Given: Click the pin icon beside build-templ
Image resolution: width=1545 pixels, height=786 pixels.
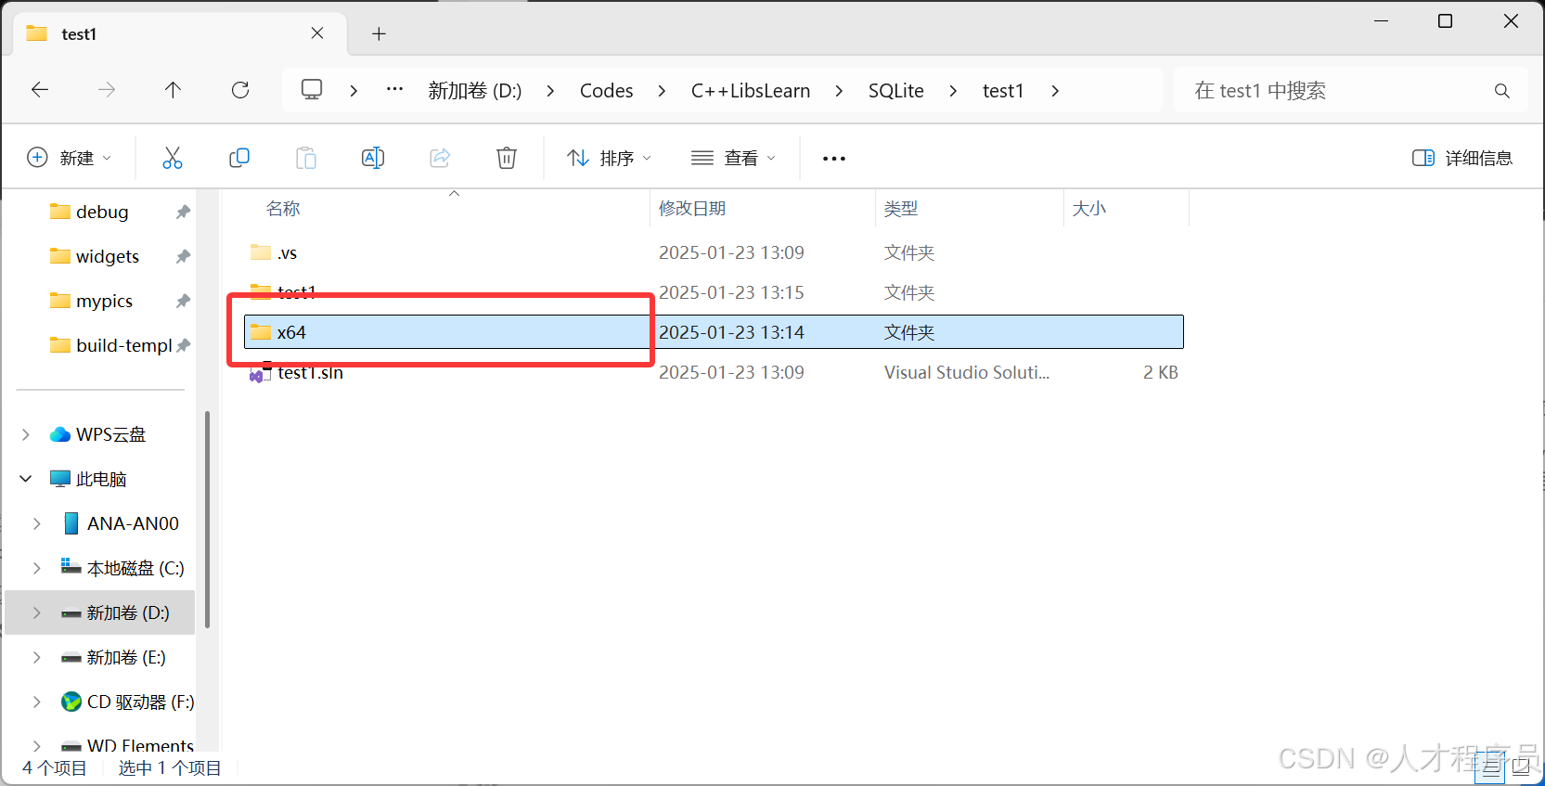Looking at the screenshot, I should [x=183, y=345].
